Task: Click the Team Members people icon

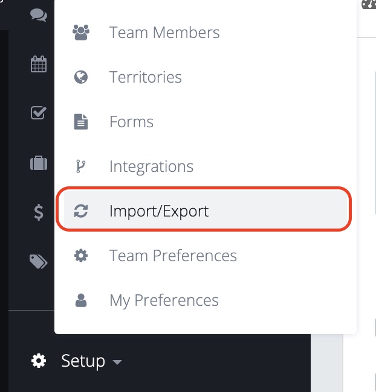Action: coord(81,32)
